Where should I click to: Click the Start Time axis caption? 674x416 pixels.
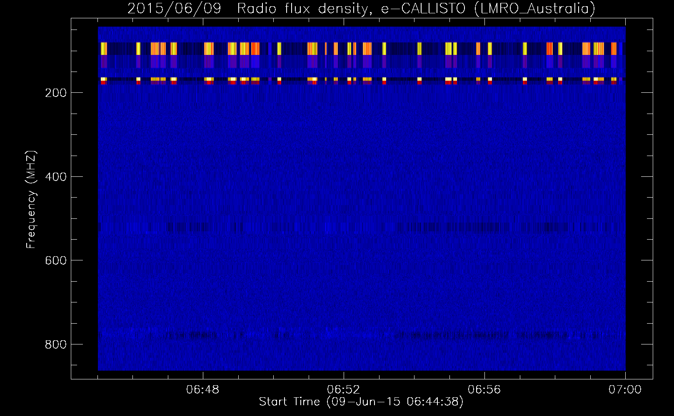[x=361, y=402]
